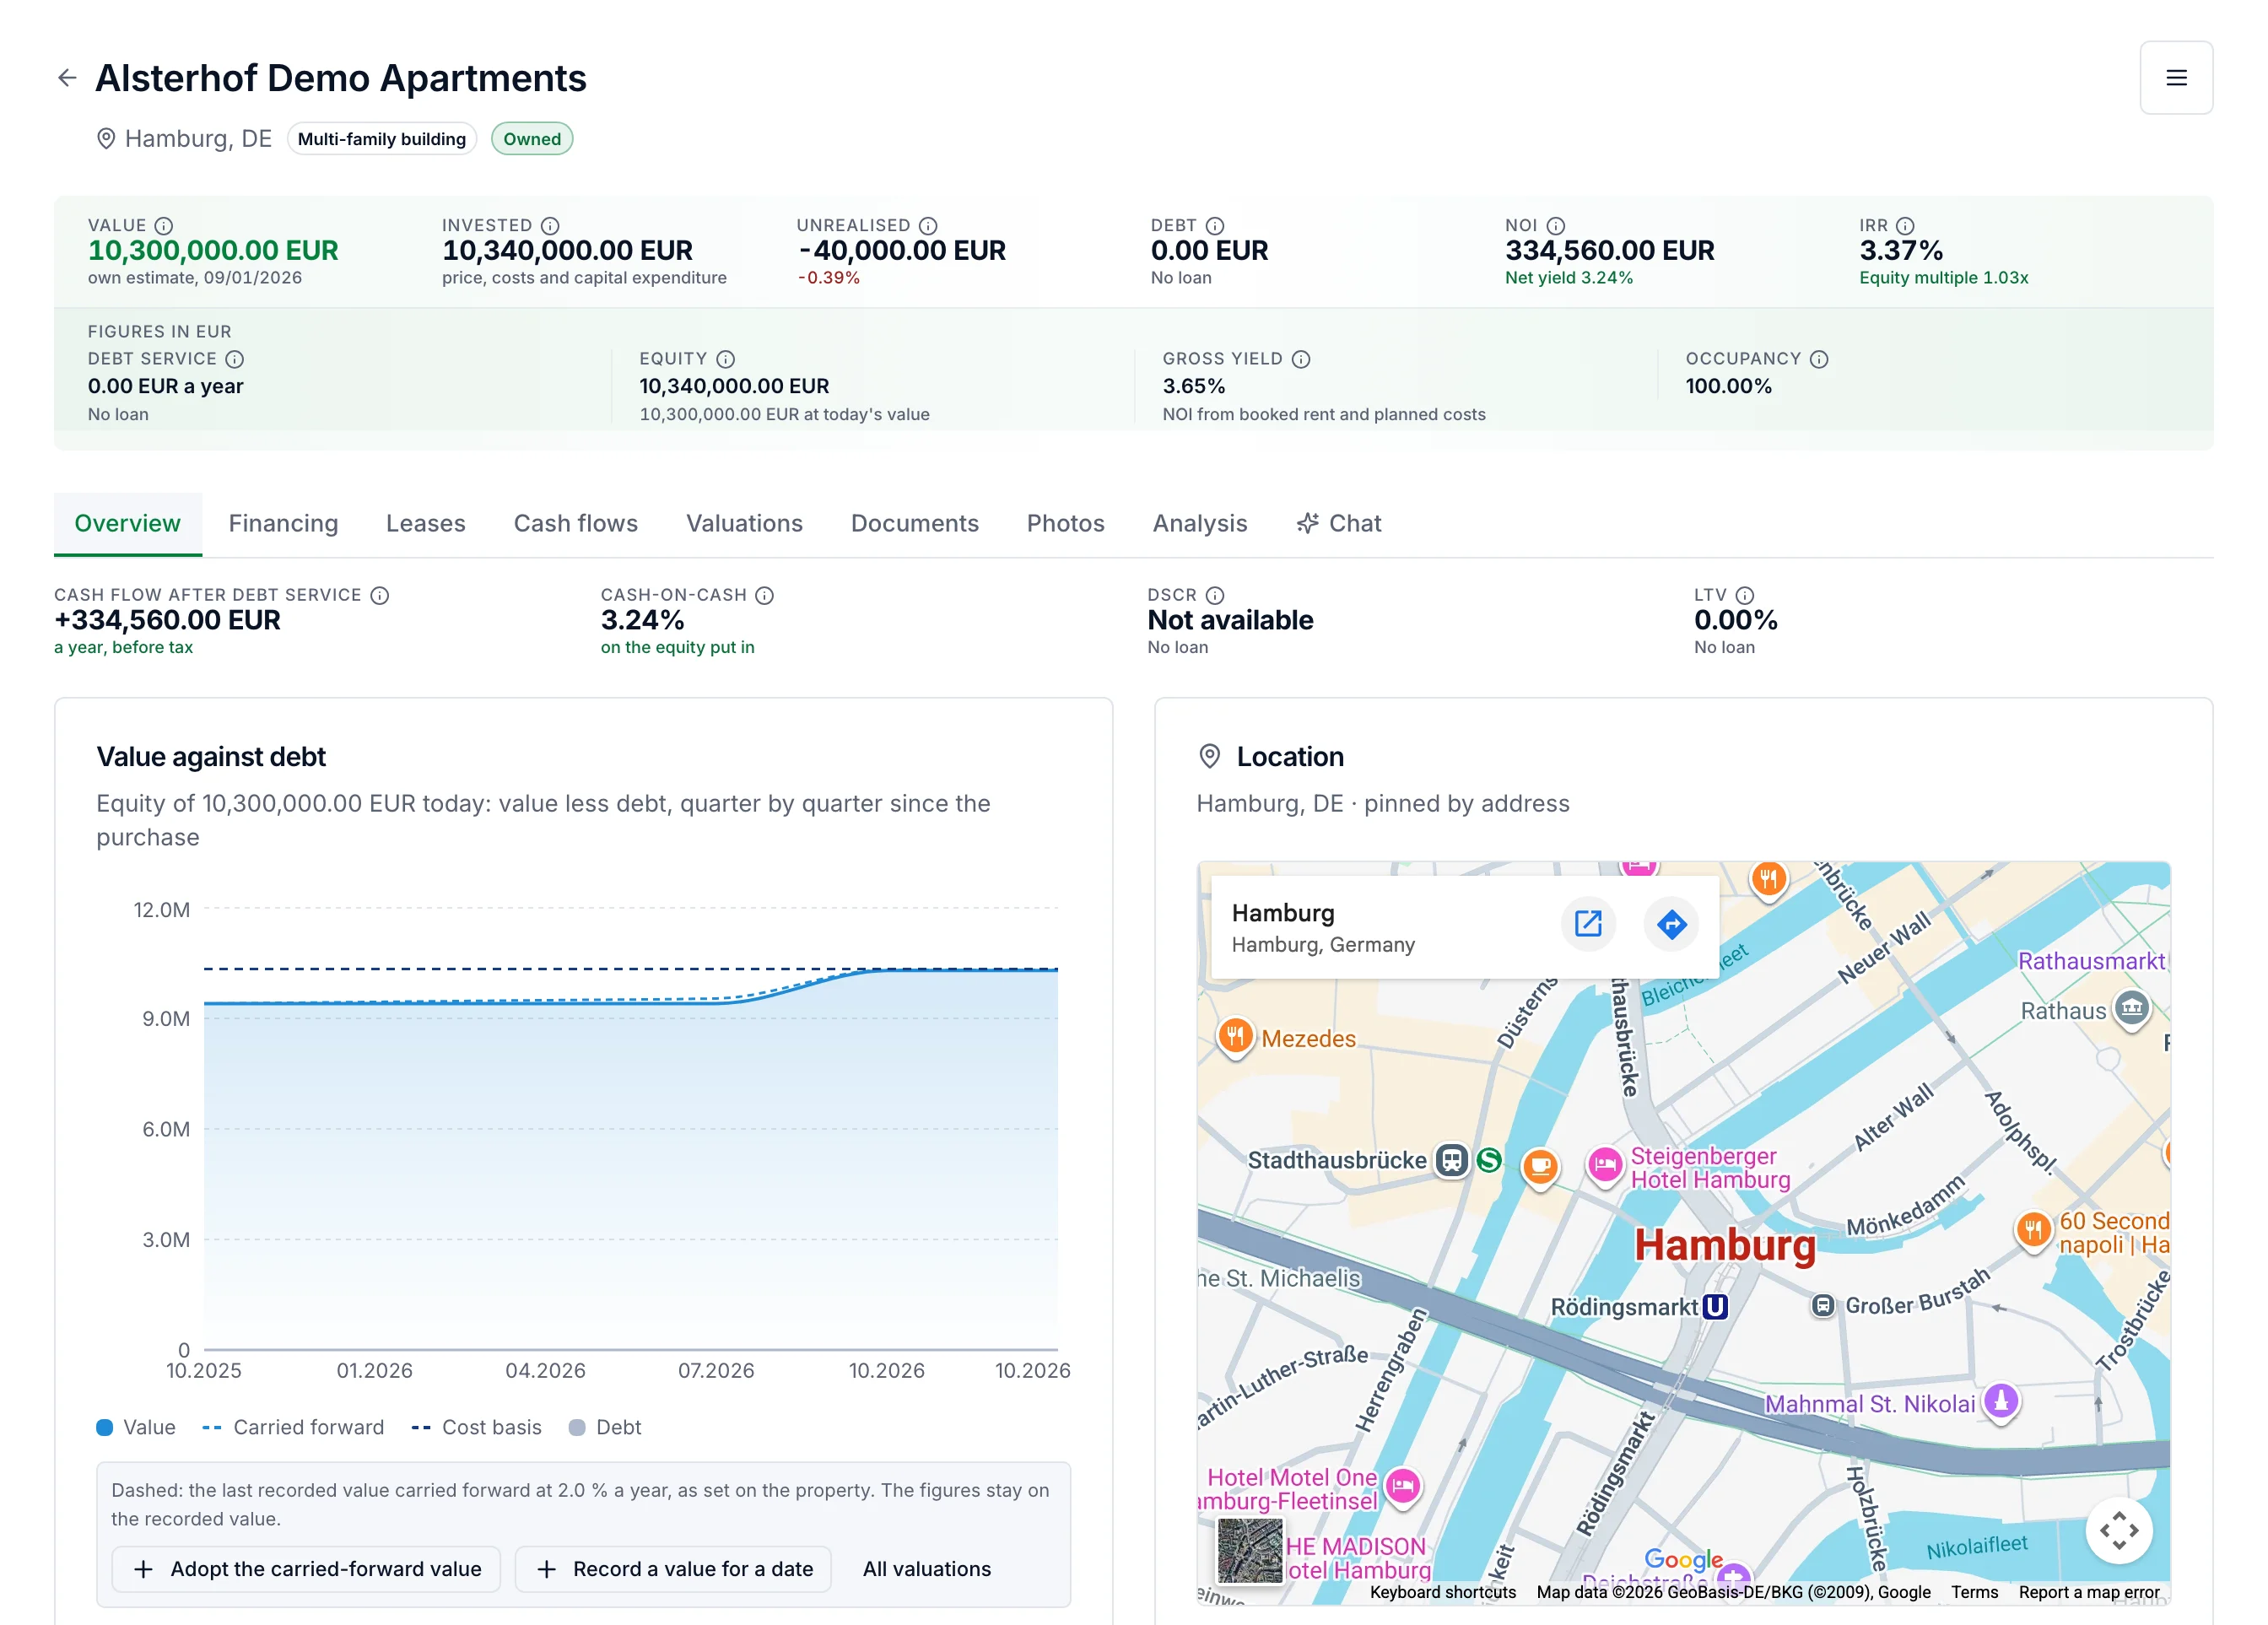
Task: Show info icon next to LTV
Action: (1745, 596)
